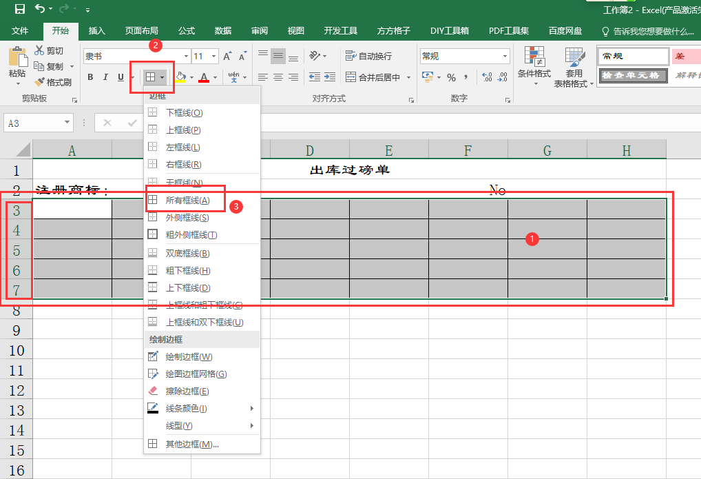Screen dimensions: 701x479
Task: Expand the 线条颜色(I) submenu
Action: [202, 408]
